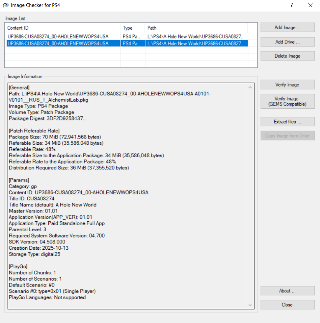The image size is (320, 323).
Task: Start verification with Verify Image button
Action: (287, 85)
